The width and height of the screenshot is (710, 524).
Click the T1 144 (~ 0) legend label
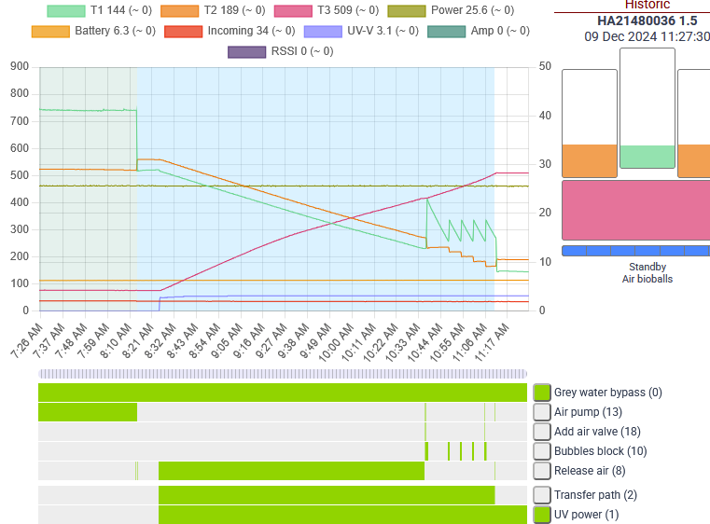pos(121,10)
